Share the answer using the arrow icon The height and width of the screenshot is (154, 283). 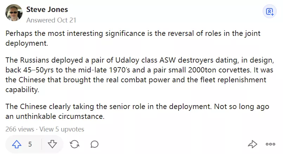pos(252,144)
